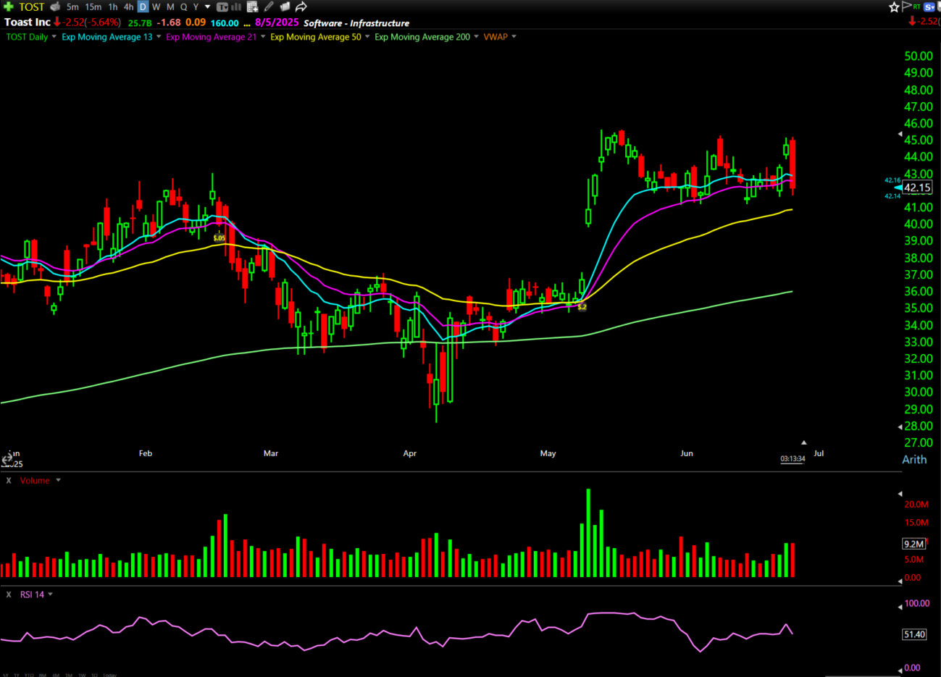Click the 50.00 price axis label

(919, 56)
